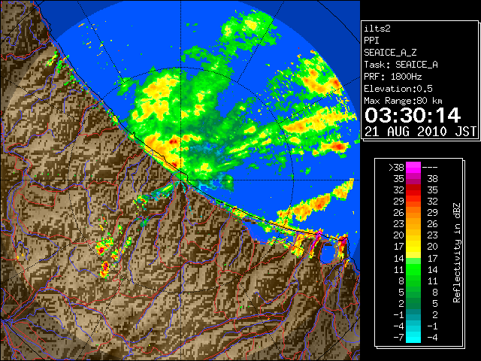Click the "PRF: 1800Hz" value
481x361 pixels.
tap(393, 77)
